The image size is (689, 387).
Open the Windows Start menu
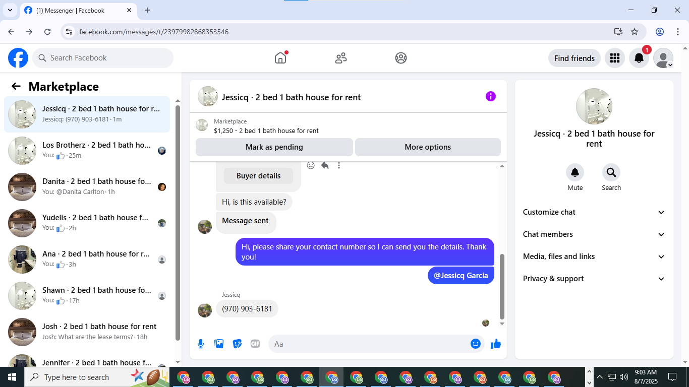pyautogui.click(x=12, y=377)
